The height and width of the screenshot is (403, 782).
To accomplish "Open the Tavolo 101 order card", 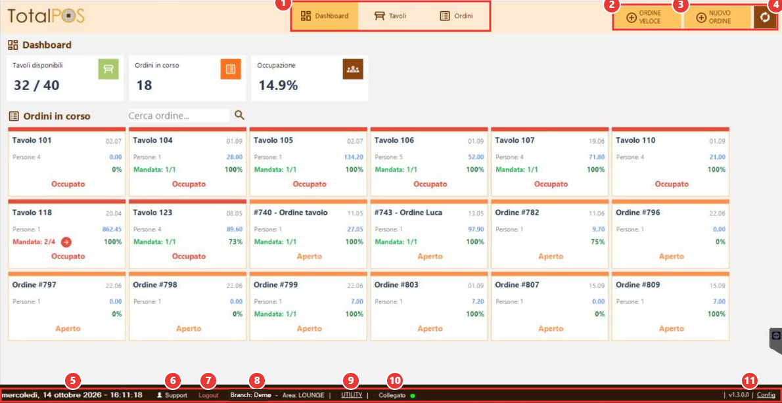I will (67, 162).
